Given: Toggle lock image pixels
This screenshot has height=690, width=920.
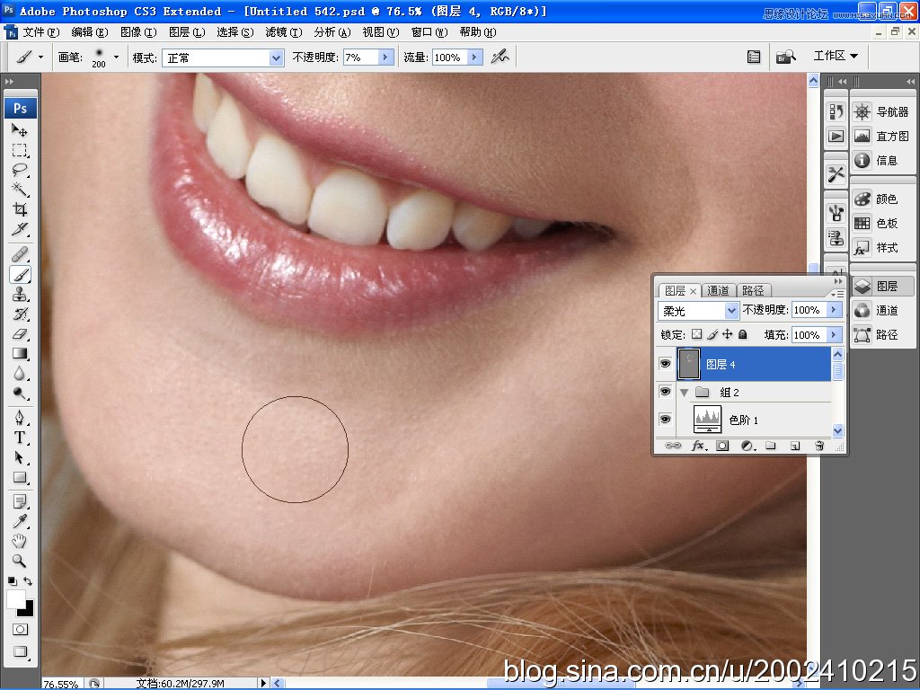Looking at the screenshot, I should click(x=712, y=334).
